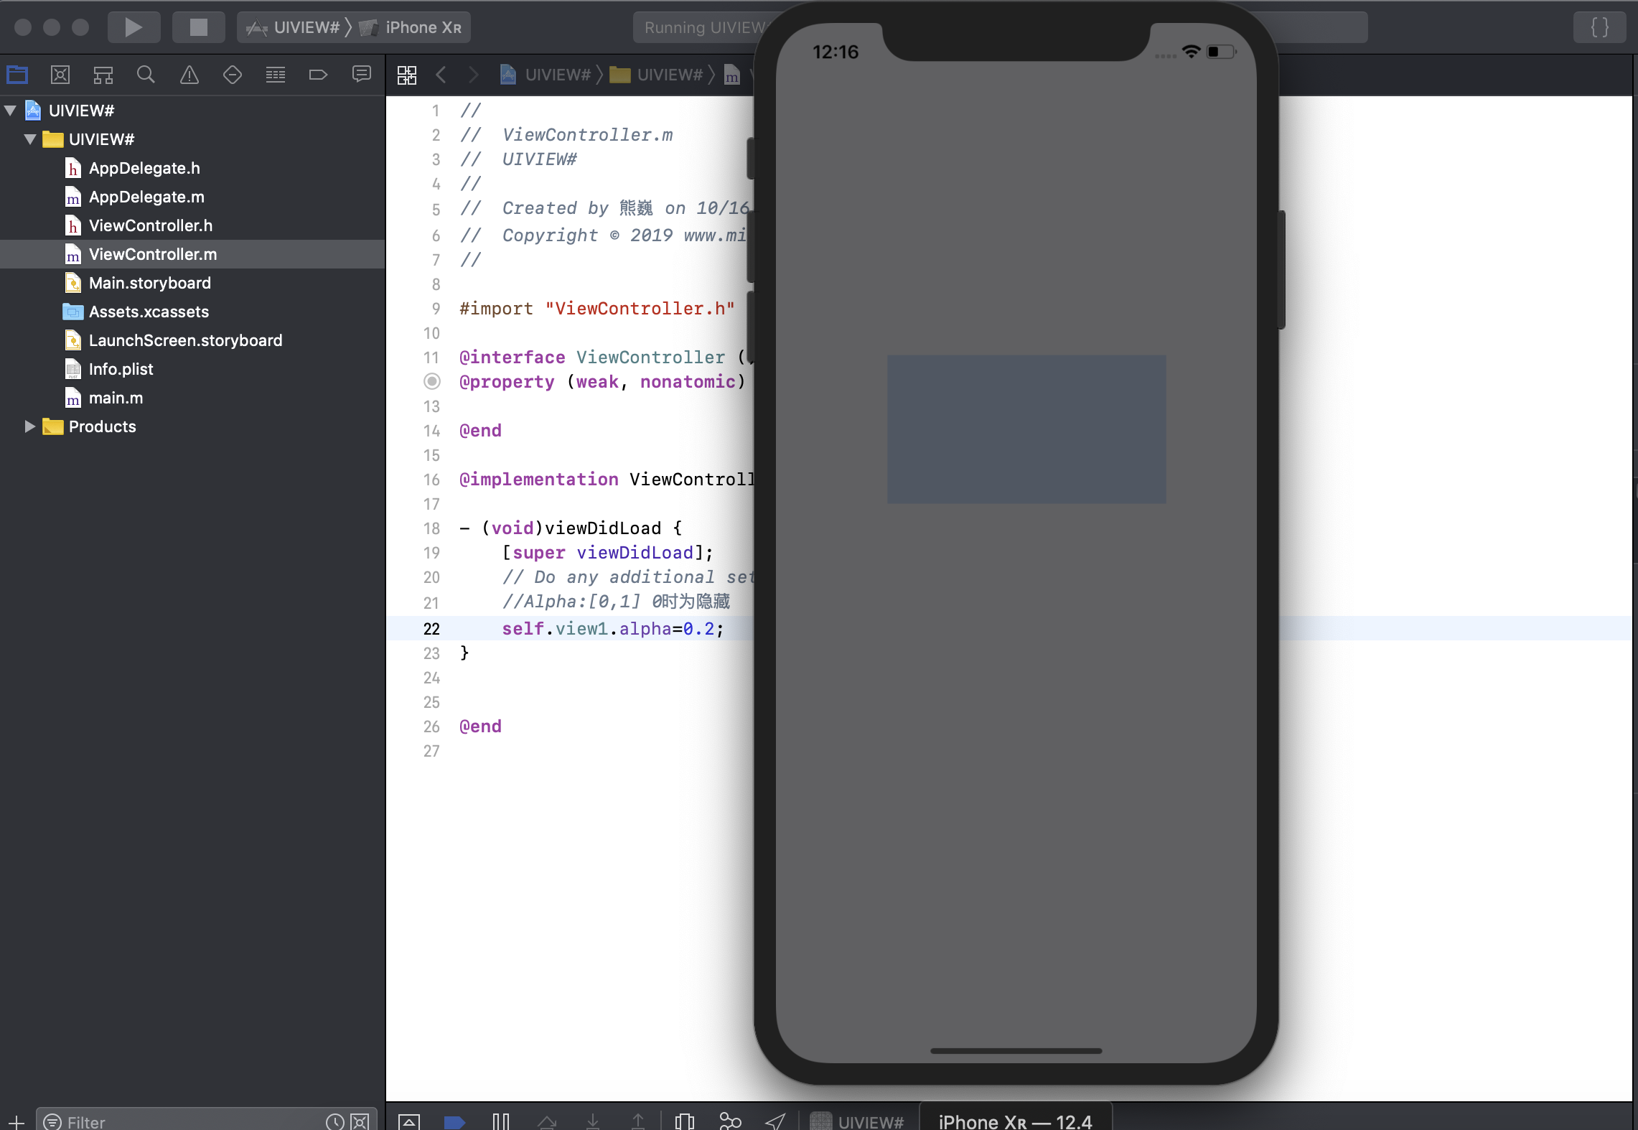Click the Stop button in the toolbar
This screenshot has width=1638, height=1130.
pos(198,27)
